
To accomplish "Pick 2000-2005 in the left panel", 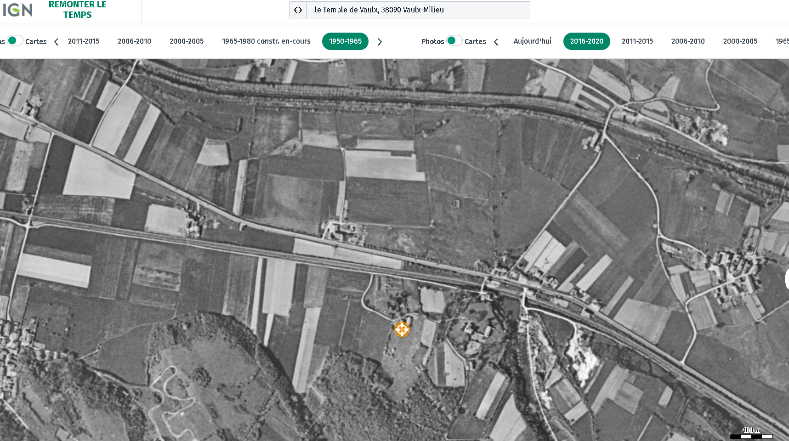I will [186, 41].
